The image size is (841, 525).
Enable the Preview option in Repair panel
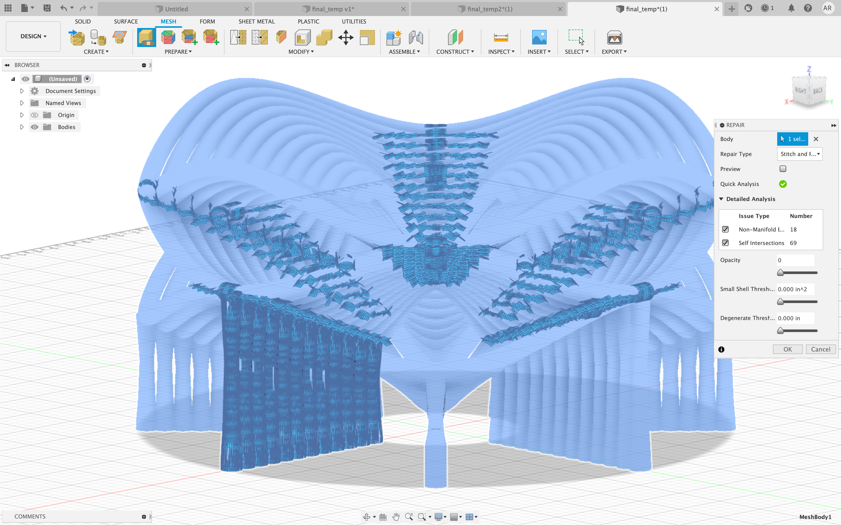(x=783, y=168)
